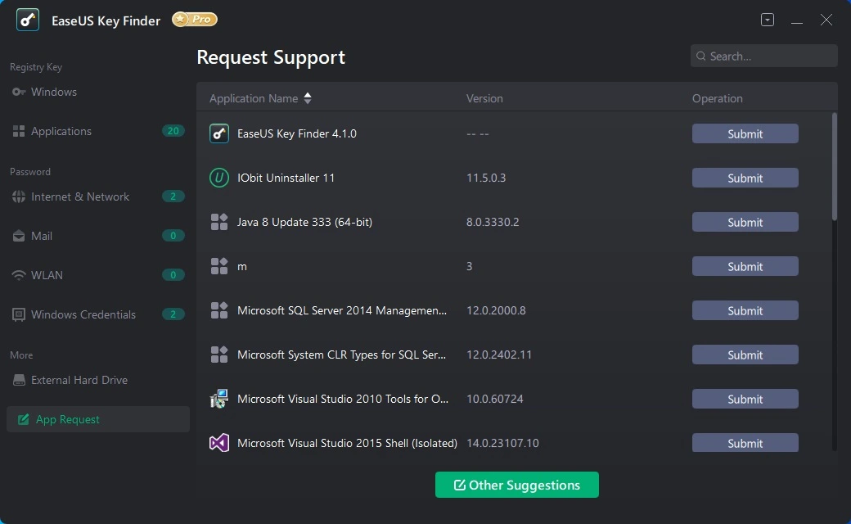Viewport: 851px width, 524px height.
Task: Click the EaseUS Key Finder logo icon
Action: point(28,20)
